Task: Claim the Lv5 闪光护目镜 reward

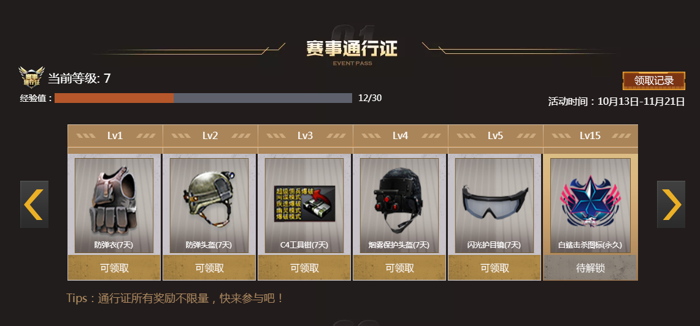Action: point(494,268)
